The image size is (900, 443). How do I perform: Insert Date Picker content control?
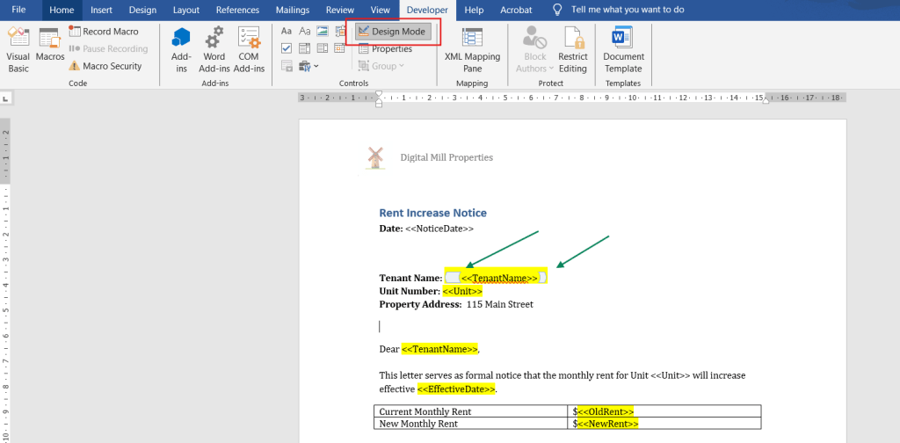pyautogui.click(x=340, y=48)
